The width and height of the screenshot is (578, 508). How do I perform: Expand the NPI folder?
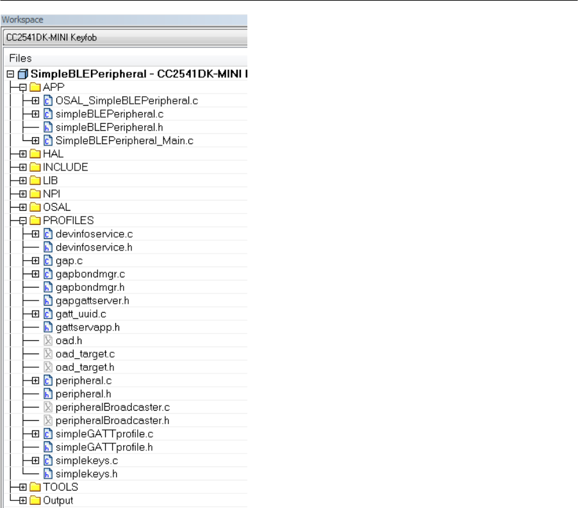(x=23, y=193)
